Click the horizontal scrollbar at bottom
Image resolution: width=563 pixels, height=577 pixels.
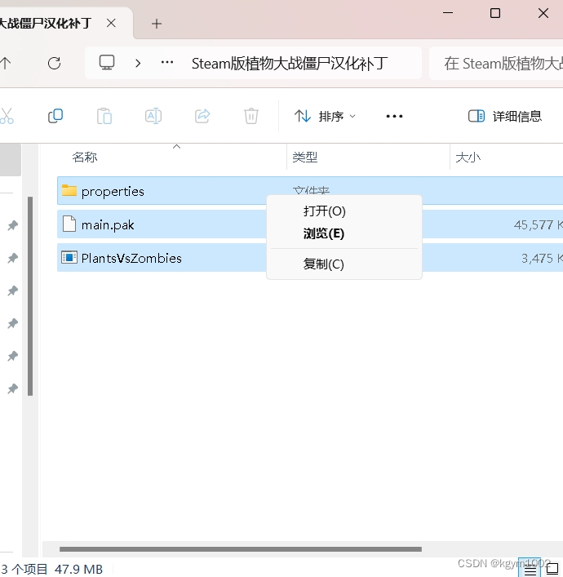pyautogui.click(x=241, y=549)
